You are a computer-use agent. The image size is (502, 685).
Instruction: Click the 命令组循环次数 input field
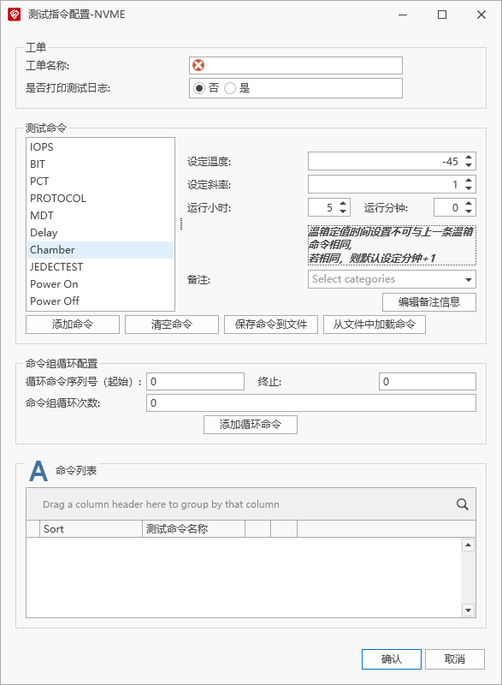coord(311,403)
